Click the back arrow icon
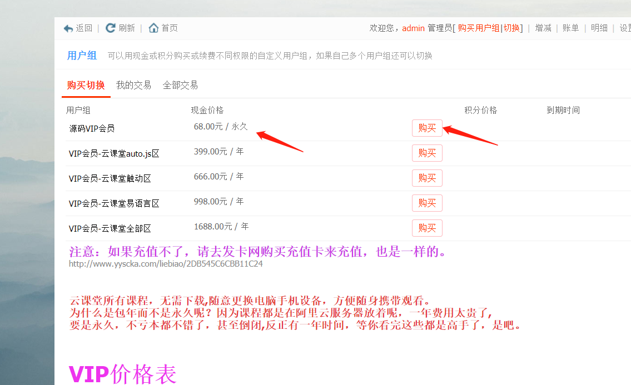Viewport: 631px width, 385px height. click(68, 28)
